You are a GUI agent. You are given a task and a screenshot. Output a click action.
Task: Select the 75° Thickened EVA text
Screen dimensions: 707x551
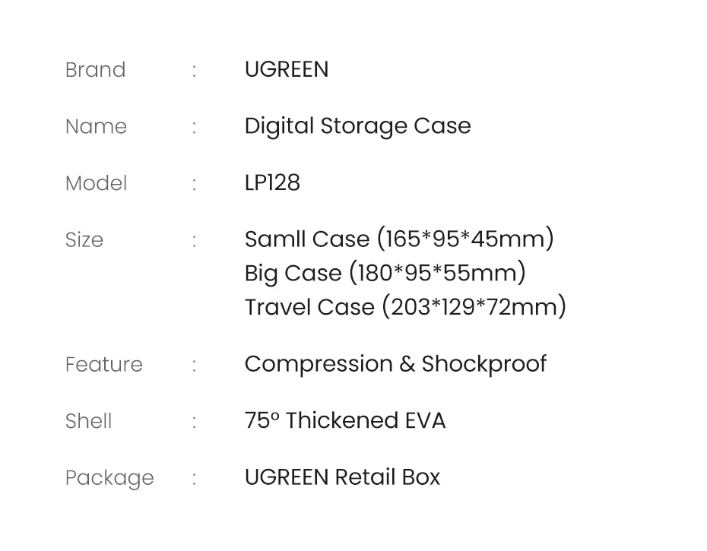coord(345,421)
